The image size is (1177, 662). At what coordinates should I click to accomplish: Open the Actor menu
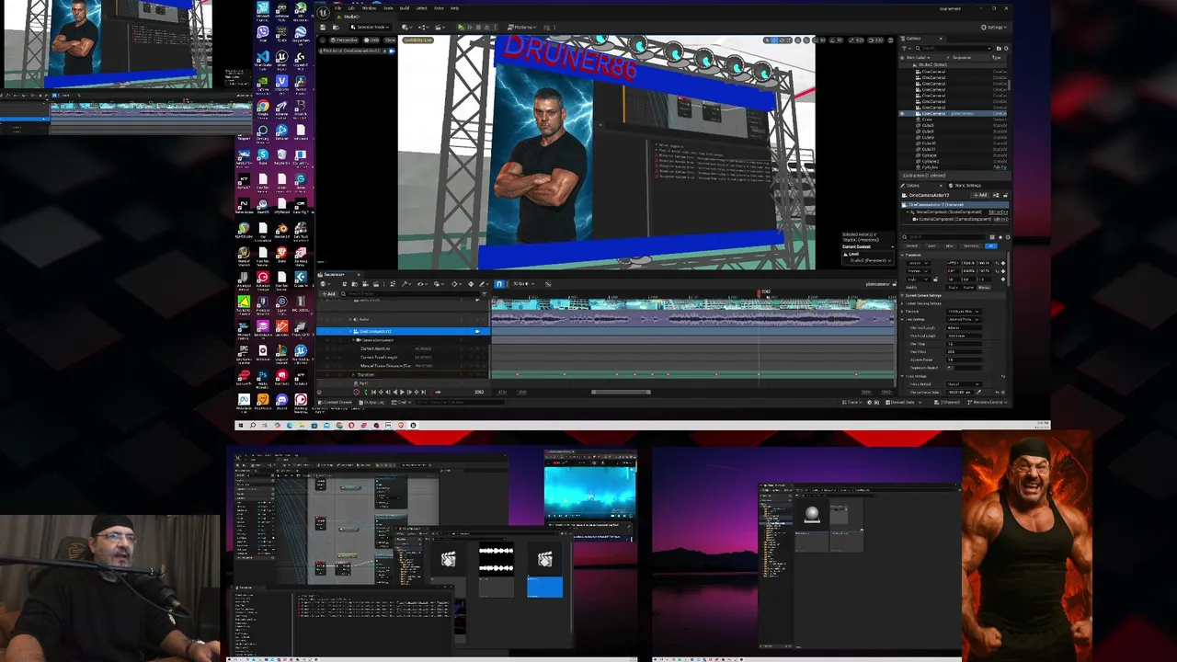pyautogui.click(x=439, y=8)
